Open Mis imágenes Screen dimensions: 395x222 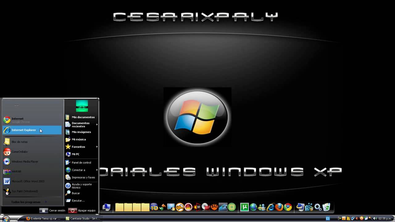click(81, 132)
